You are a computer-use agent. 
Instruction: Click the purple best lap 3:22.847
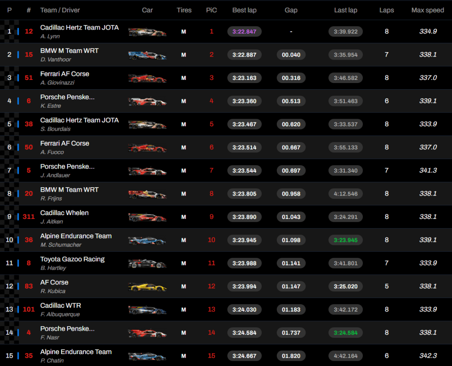[245, 32]
